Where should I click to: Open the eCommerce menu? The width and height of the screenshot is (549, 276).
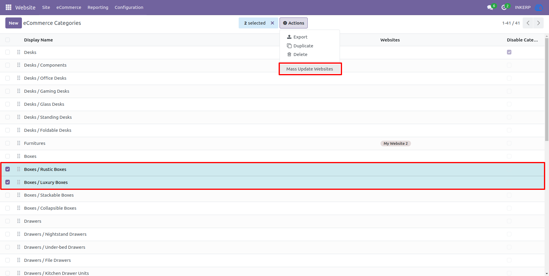pos(69,7)
